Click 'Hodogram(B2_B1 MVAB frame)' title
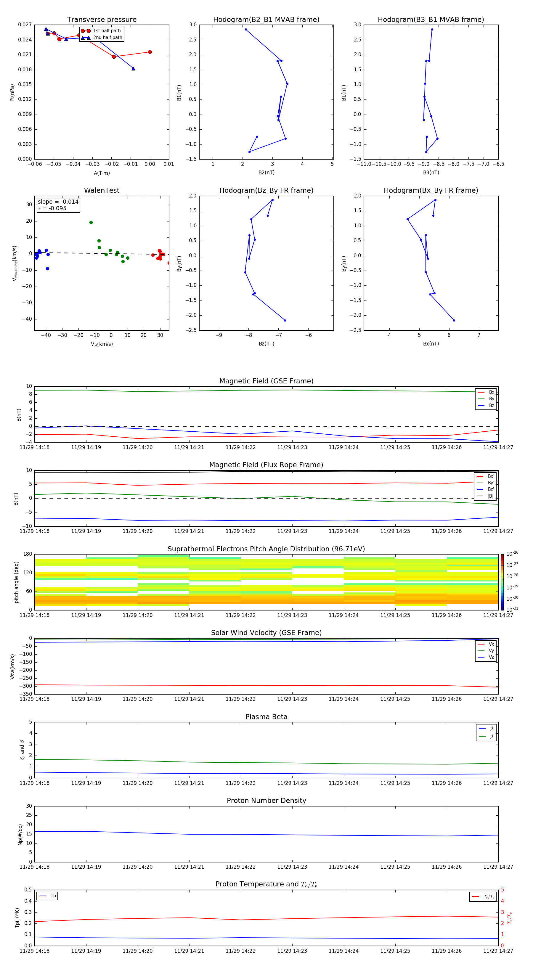 click(x=266, y=19)
